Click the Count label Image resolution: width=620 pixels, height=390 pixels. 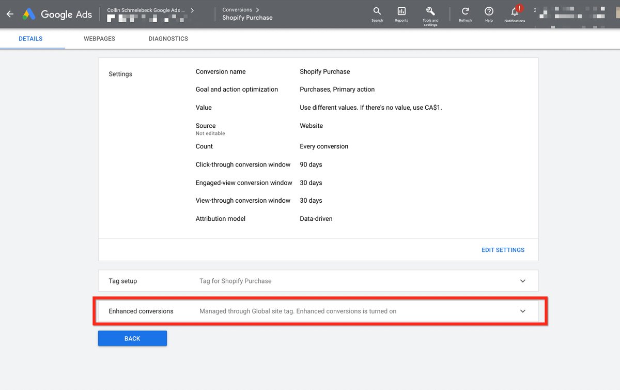pos(205,146)
